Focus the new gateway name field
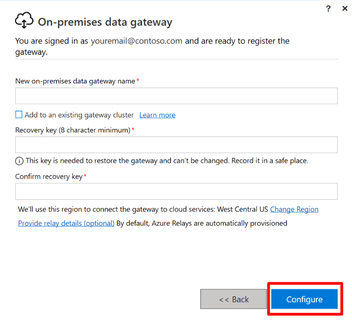The height and width of the screenshot is (324, 352). coord(176,96)
